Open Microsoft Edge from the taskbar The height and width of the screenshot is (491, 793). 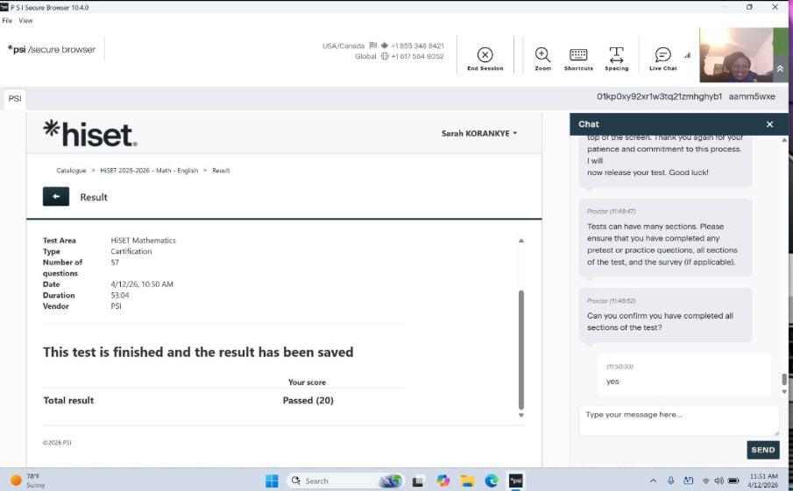492,480
